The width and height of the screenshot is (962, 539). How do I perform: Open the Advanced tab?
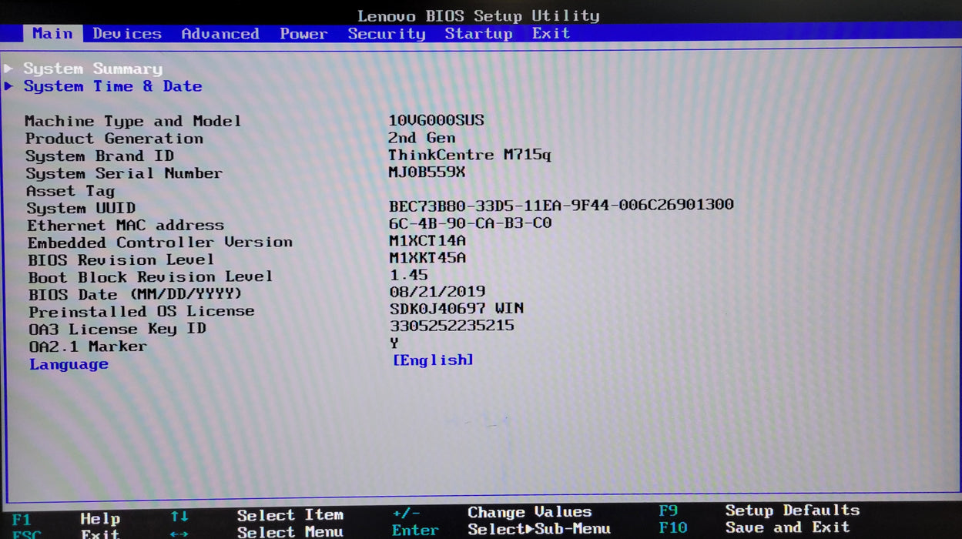point(220,34)
